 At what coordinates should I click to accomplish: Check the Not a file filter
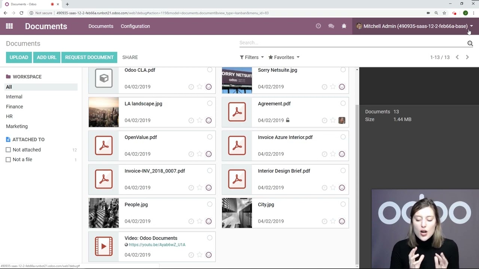tap(8, 160)
